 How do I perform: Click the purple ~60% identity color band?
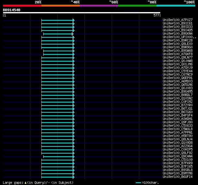(x=99, y=6)
